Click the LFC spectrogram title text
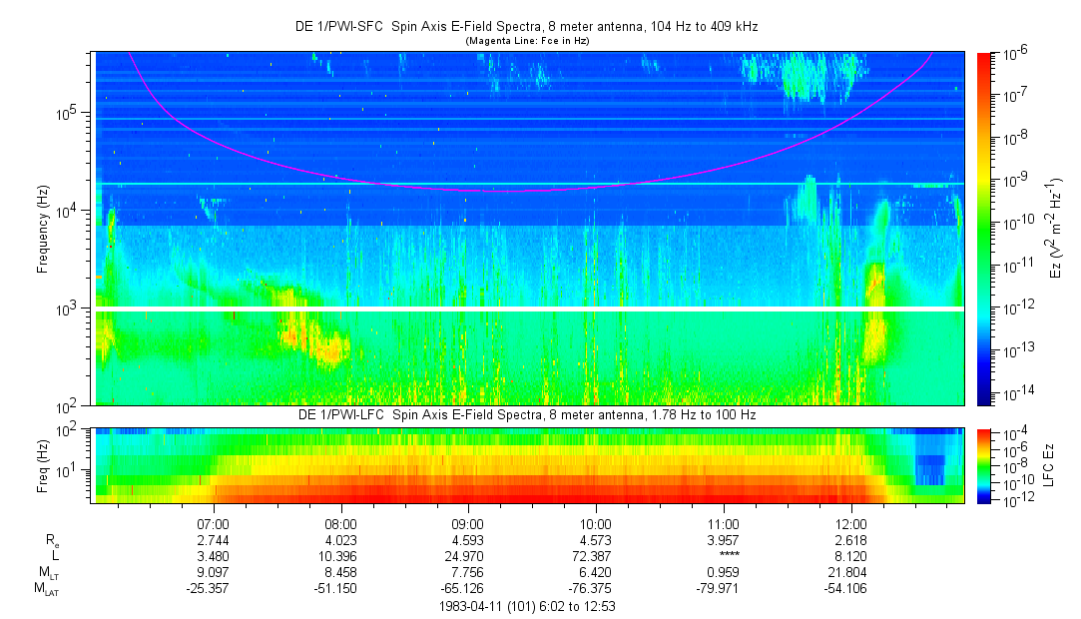The width and height of the screenshot is (1081, 619). (x=527, y=415)
